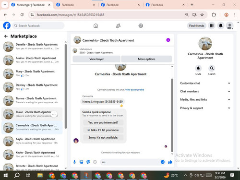Open the Chrome profile icon in toolbar
Viewport: 240px width, 180px height.
pyautogui.click(x=226, y=15)
